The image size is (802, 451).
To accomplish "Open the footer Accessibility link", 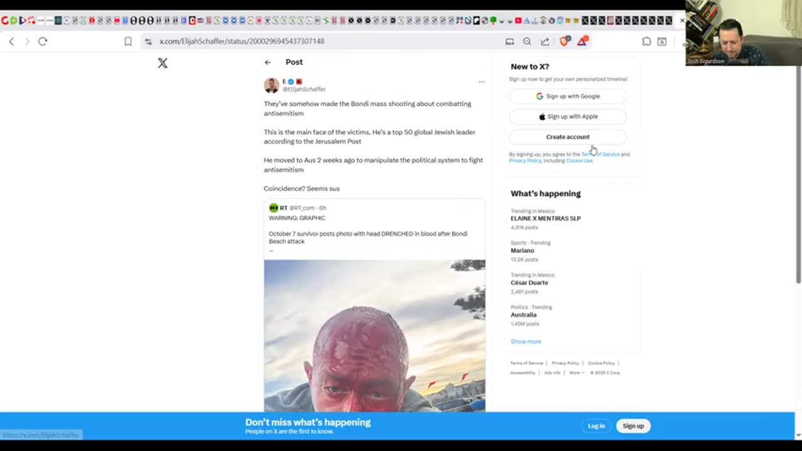I will [523, 373].
